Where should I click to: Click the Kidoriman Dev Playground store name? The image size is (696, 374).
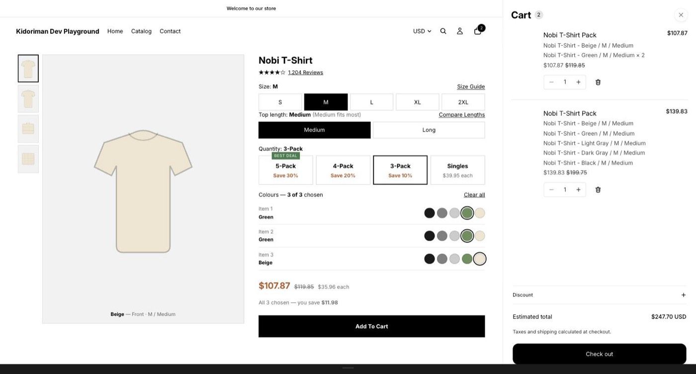pyautogui.click(x=58, y=31)
